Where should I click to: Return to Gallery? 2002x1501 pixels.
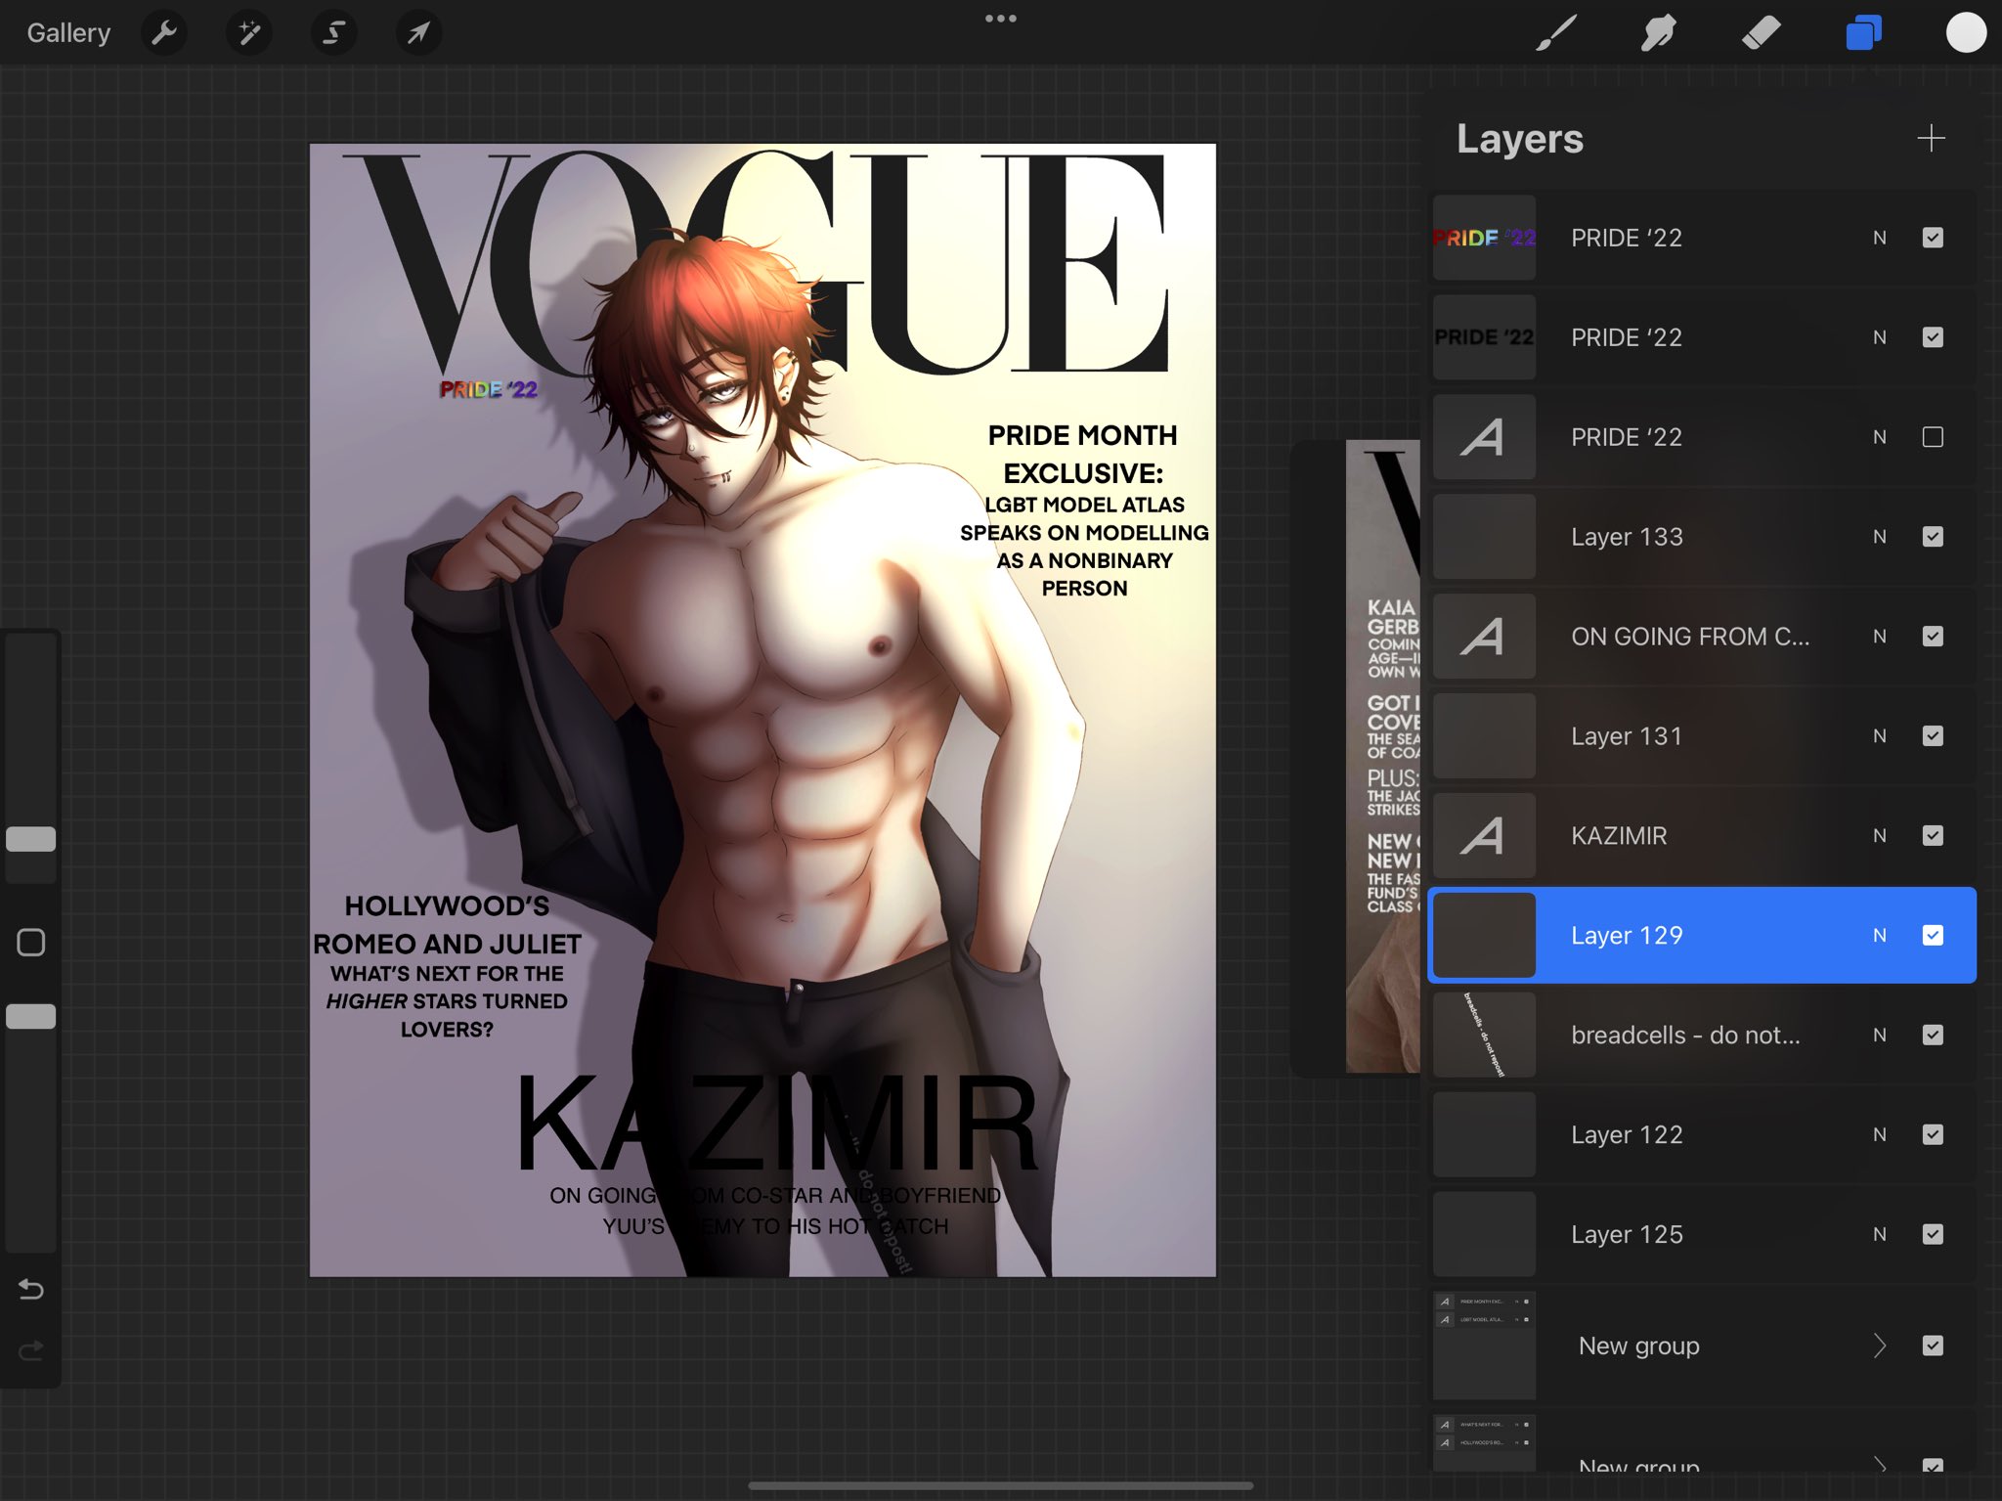[x=68, y=33]
